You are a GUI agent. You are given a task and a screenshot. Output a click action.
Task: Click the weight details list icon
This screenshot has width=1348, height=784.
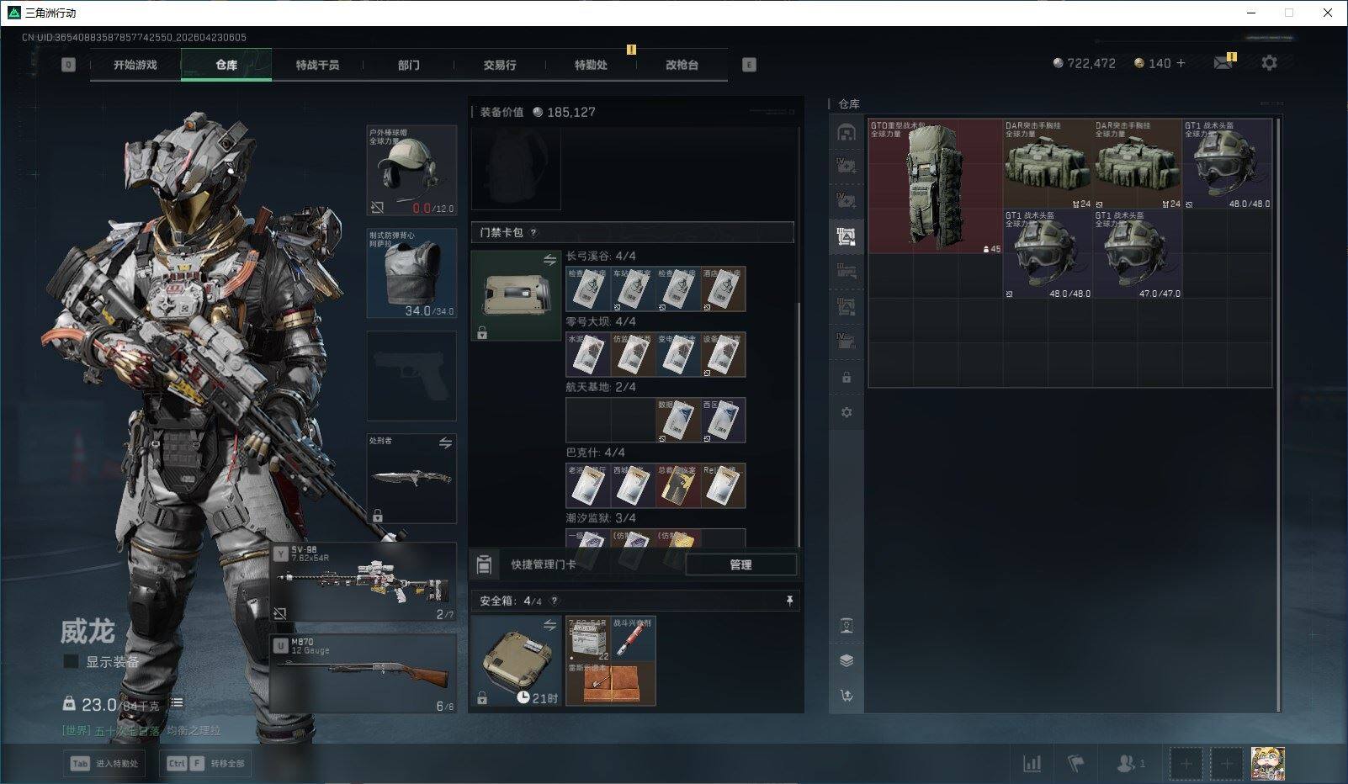click(x=177, y=703)
